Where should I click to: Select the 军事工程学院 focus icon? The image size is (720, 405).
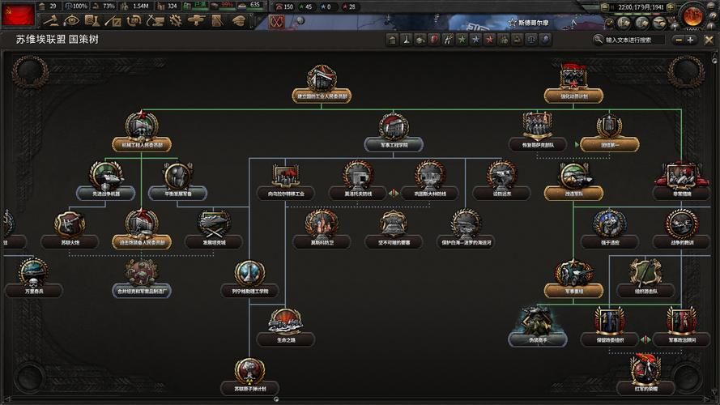coord(394,126)
